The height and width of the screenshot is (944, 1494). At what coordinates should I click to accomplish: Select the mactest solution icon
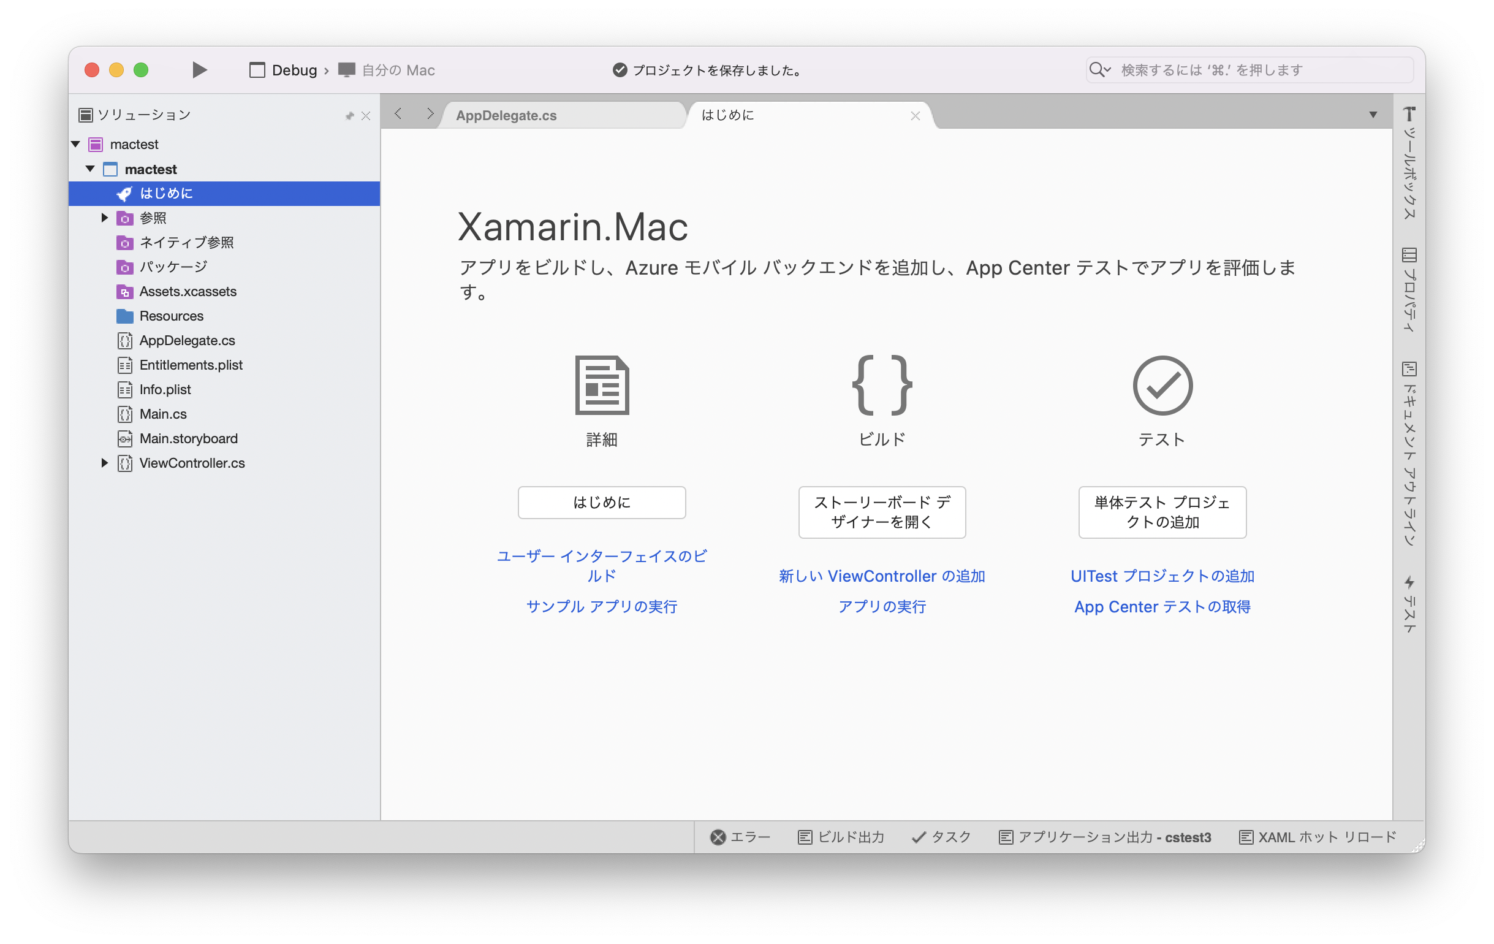(x=96, y=145)
